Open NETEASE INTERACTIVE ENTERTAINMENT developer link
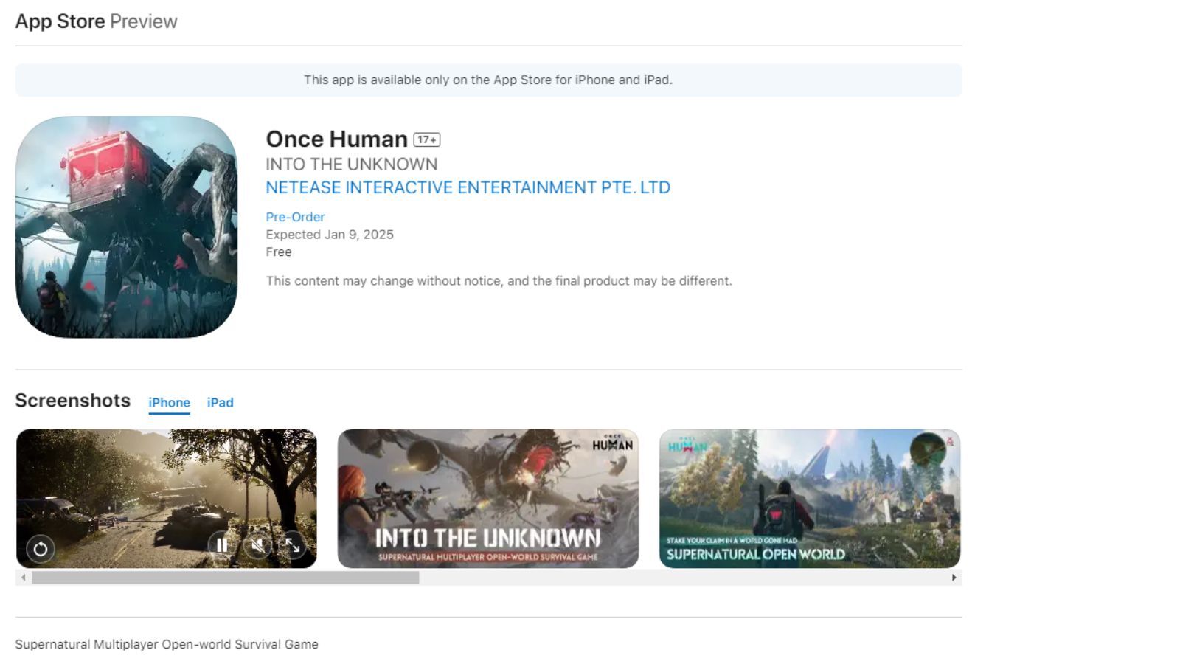The height and width of the screenshot is (664, 1180). tap(468, 187)
